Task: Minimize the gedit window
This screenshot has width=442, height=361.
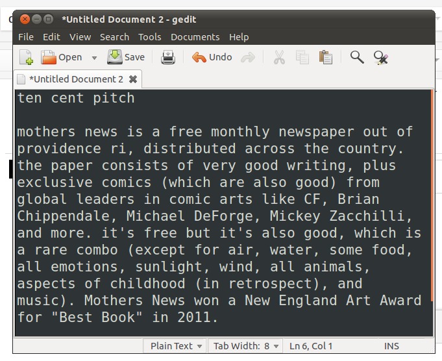Action: 36,19
